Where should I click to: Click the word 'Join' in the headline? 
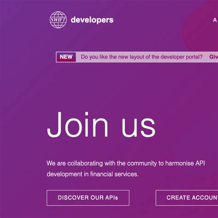click(x=78, y=125)
